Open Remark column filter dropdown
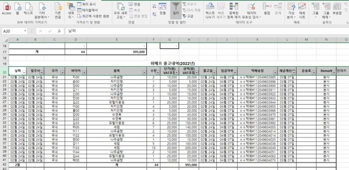This screenshot has width=349, height=170. click(x=334, y=73)
